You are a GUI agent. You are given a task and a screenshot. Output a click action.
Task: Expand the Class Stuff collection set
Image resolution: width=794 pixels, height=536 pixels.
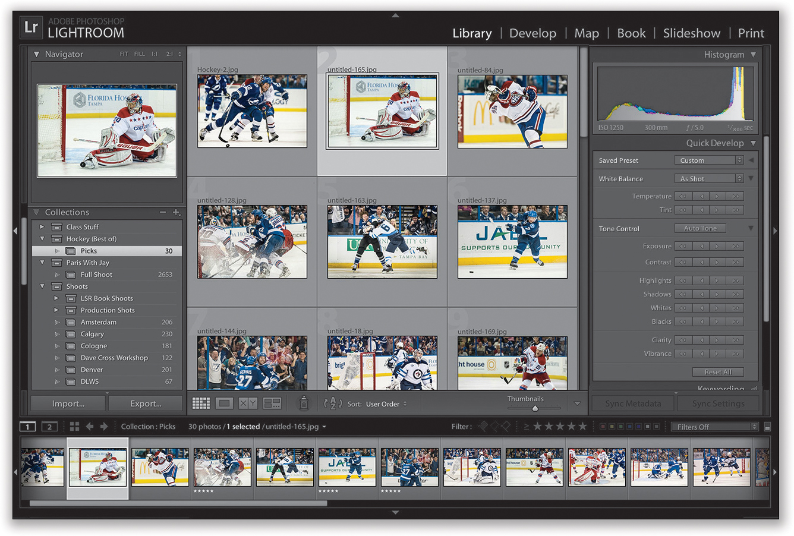pos(42,227)
